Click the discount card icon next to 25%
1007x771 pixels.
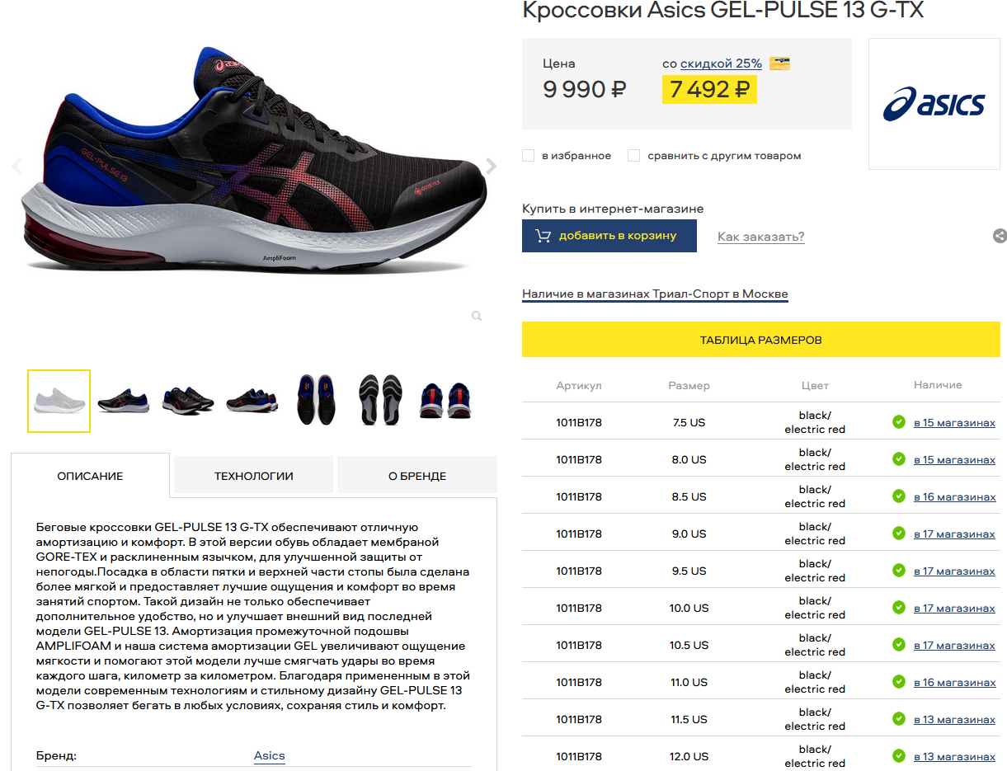[779, 63]
